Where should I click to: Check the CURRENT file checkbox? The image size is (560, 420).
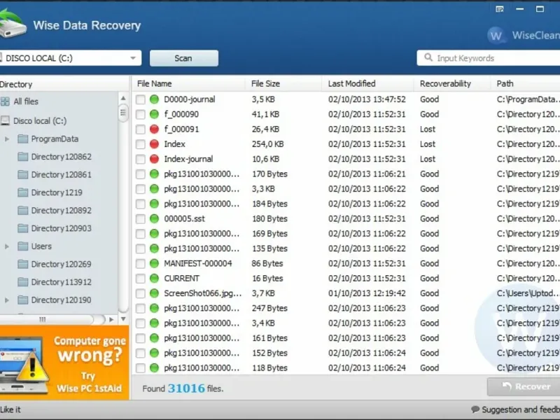coord(141,279)
